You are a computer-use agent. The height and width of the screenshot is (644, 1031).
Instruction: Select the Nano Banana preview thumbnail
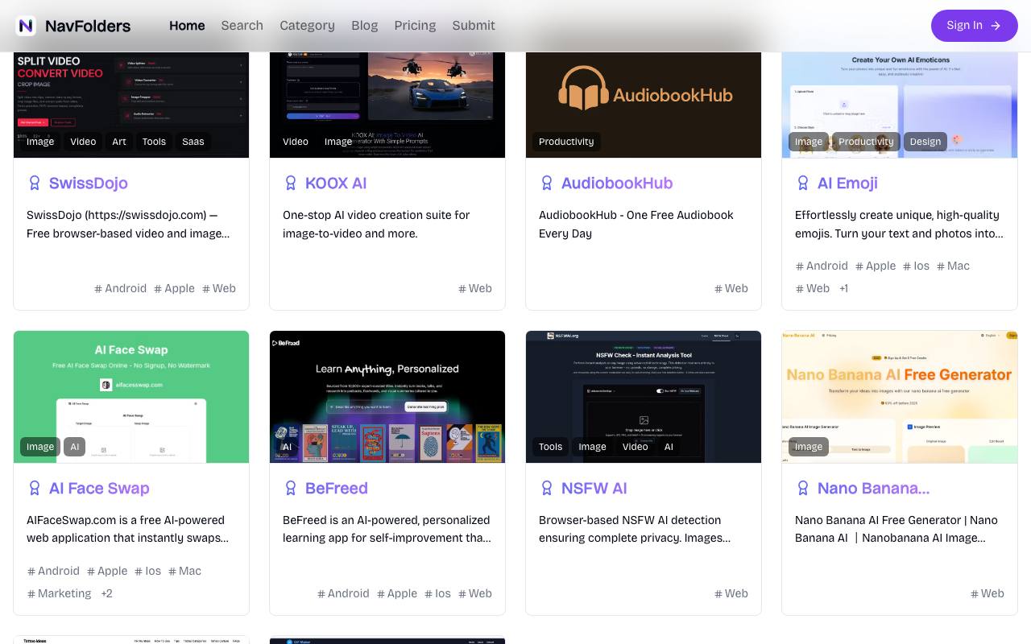900,397
